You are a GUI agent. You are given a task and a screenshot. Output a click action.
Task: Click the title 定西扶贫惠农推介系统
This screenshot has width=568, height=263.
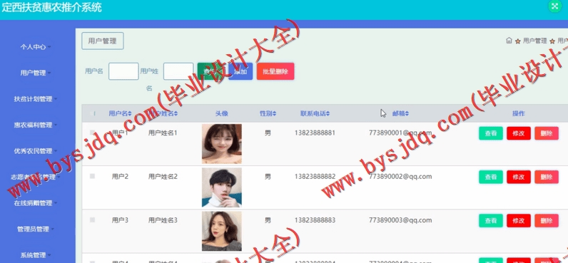51,7
